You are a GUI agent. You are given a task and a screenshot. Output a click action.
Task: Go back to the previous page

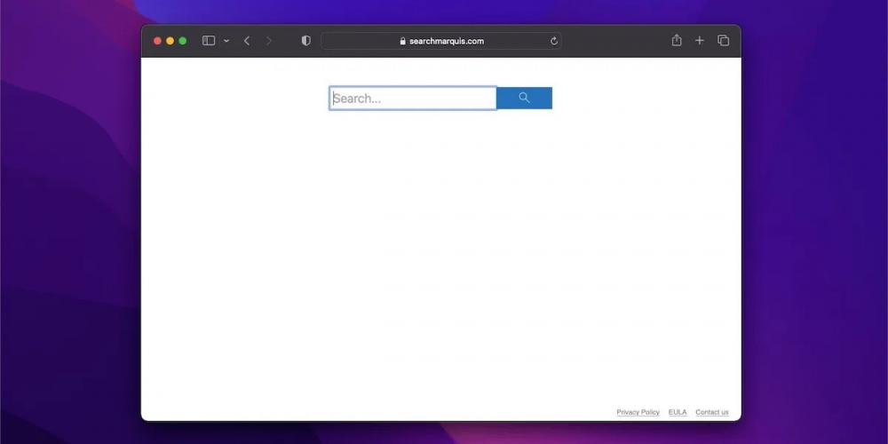[247, 41]
